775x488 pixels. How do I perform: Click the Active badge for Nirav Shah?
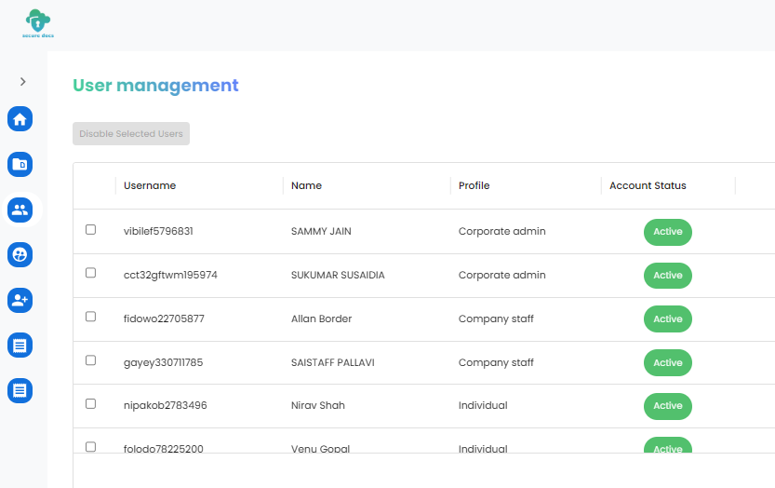668,406
